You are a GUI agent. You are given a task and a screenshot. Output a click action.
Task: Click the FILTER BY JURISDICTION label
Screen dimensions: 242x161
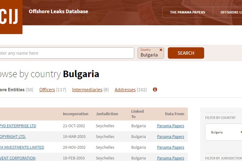223,158
